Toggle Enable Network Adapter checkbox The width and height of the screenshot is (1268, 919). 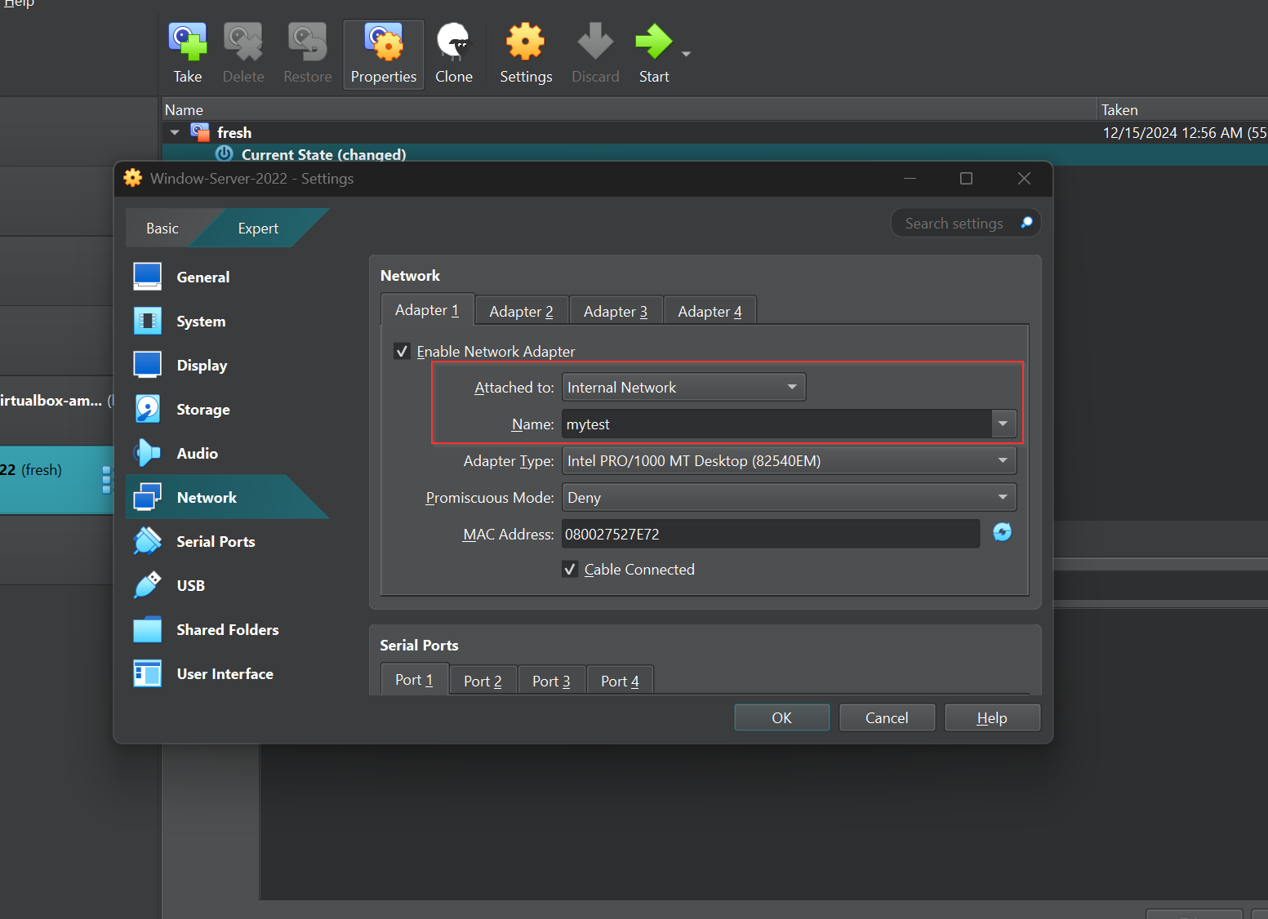pyautogui.click(x=402, y=352)
